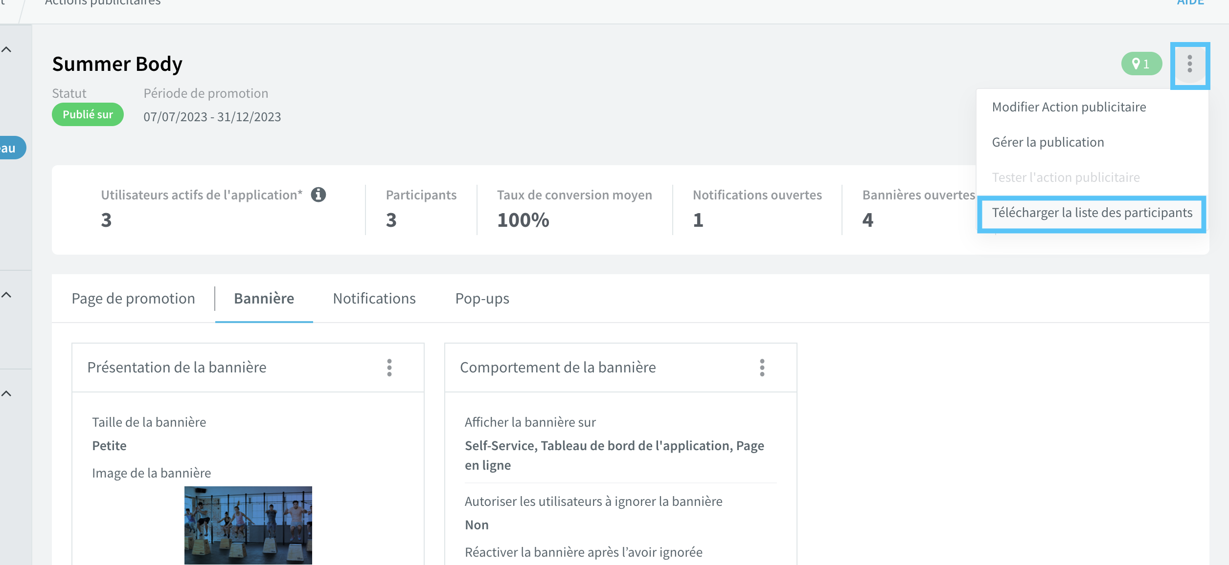
Task: Open the Summer Body three-dot options menu
Action: click(x=1190, y=64)
